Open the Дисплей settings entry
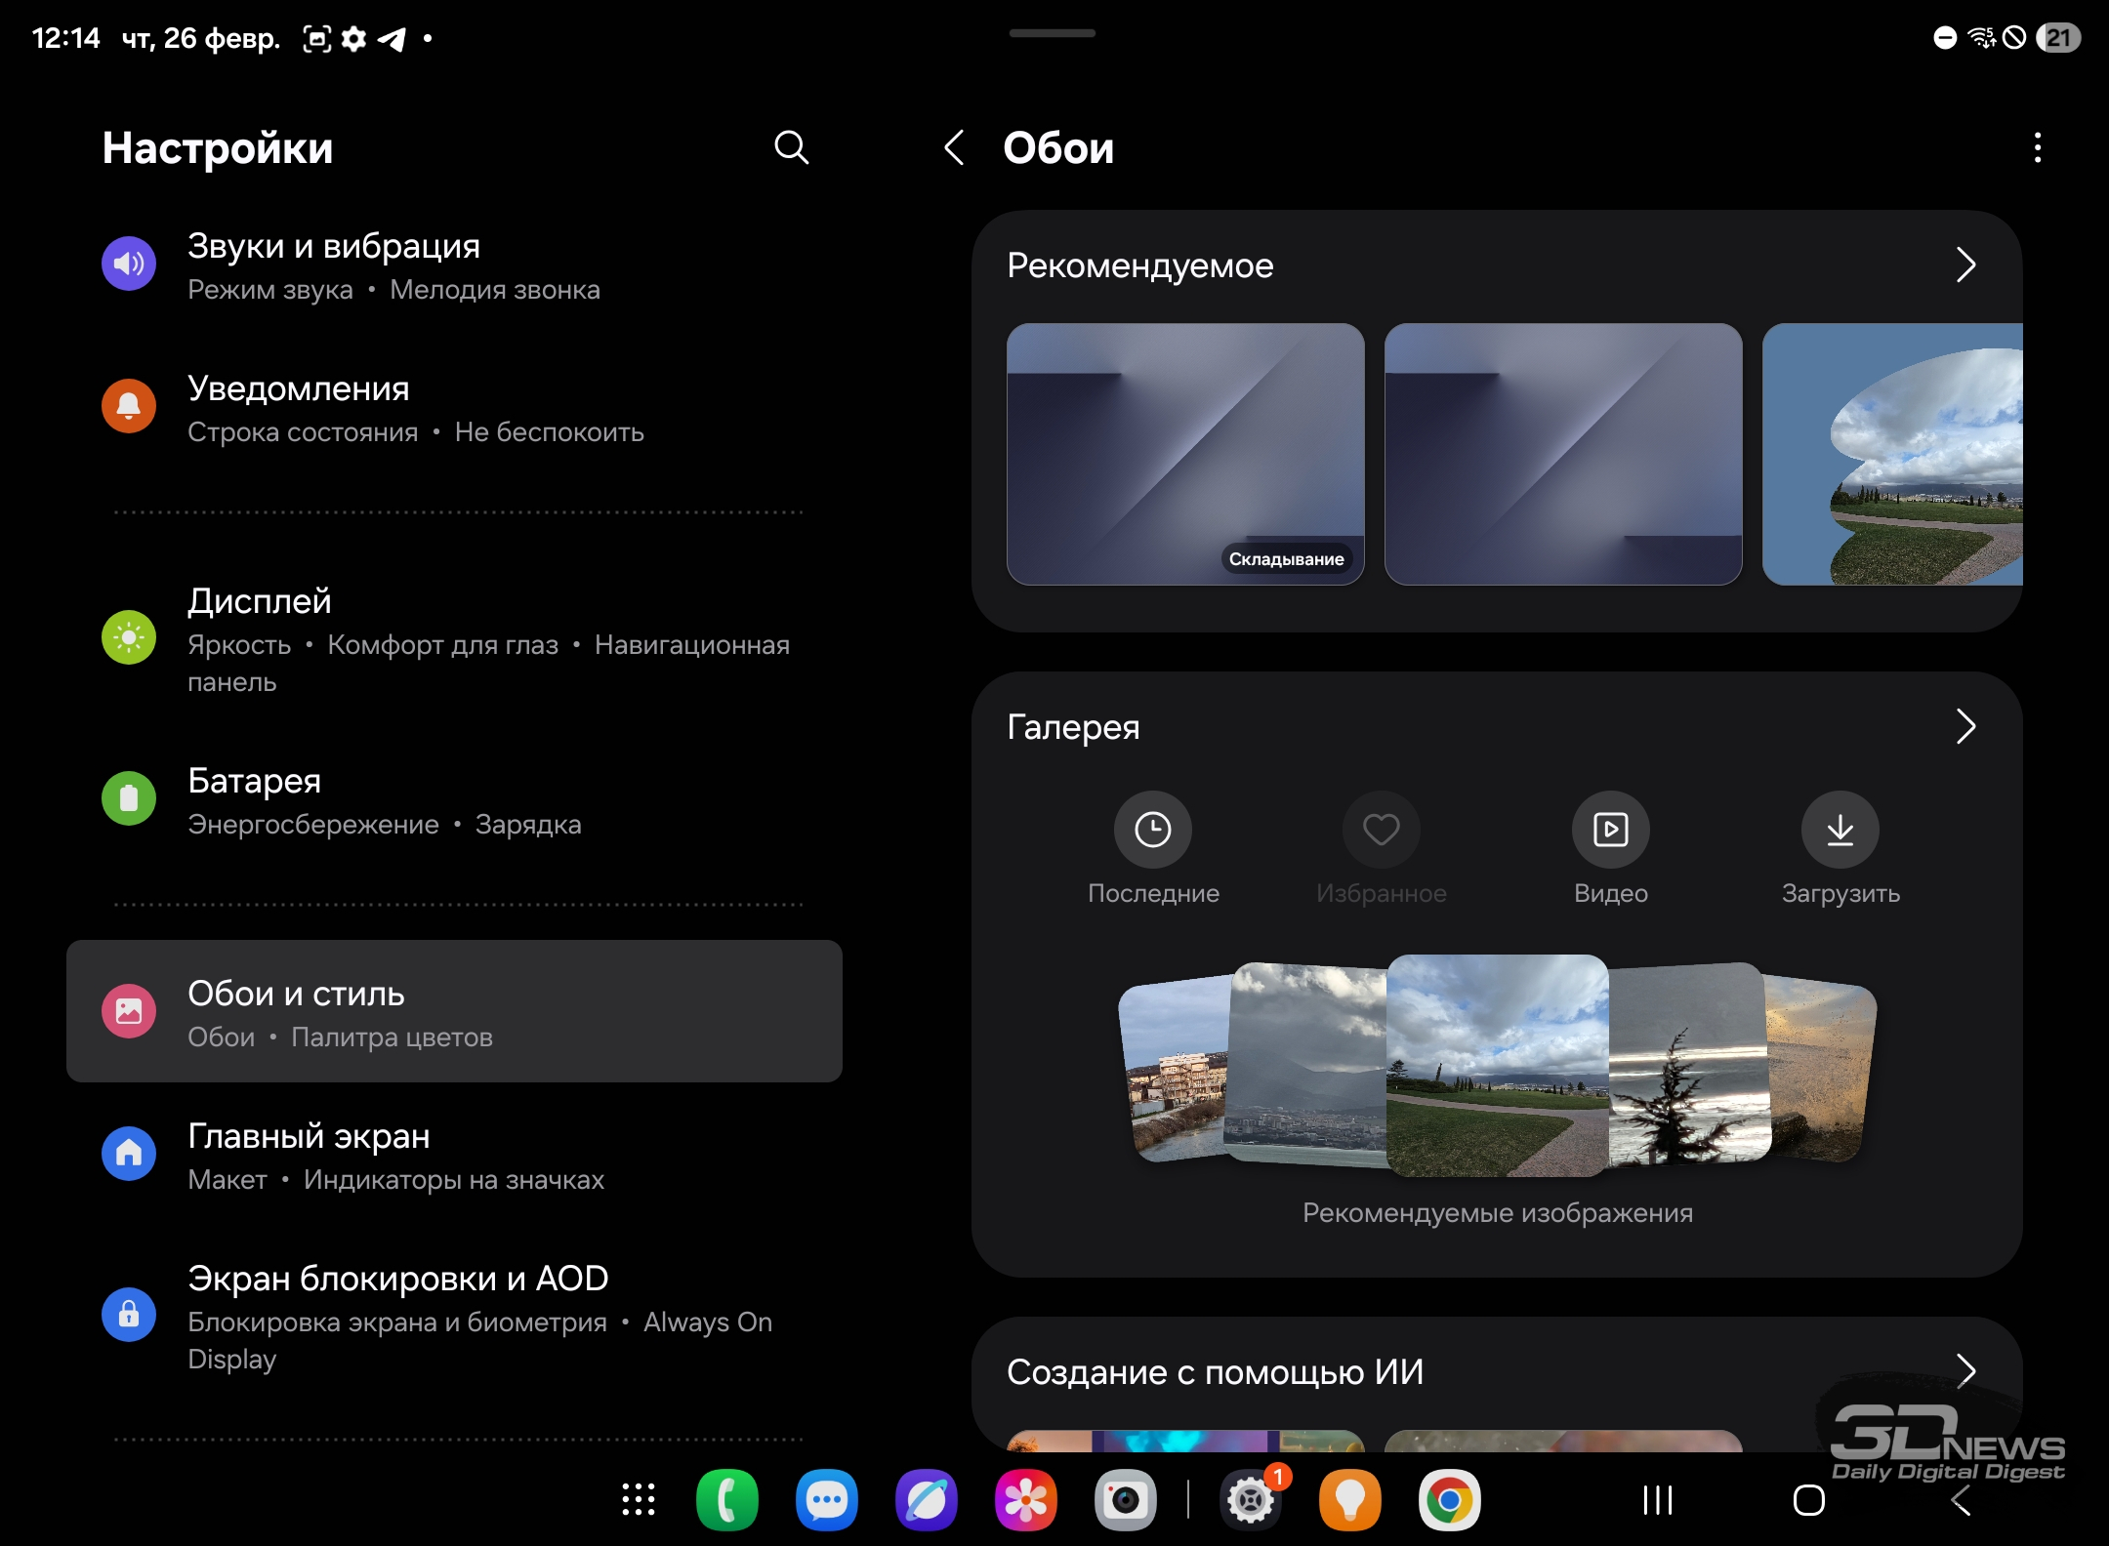Screen dimensions: 2109x1546 click(439, 638)
